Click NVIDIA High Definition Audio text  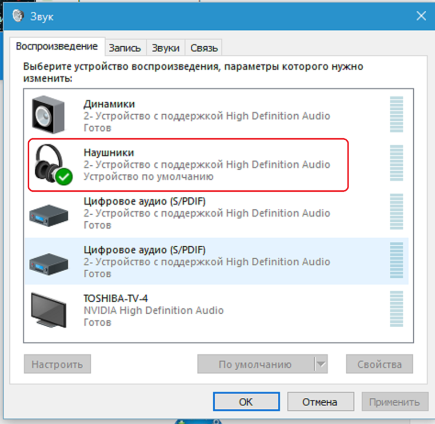click(153, 310)
